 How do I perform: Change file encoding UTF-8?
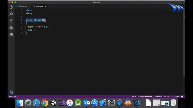point(167,97)
